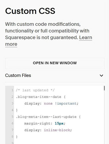Click line number 3 in gutter

(x=12, y=103)
